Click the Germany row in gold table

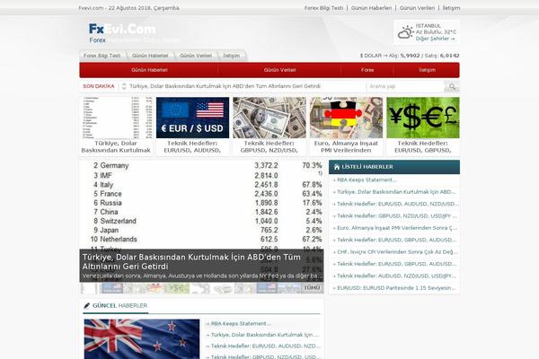tap(208, 165)
